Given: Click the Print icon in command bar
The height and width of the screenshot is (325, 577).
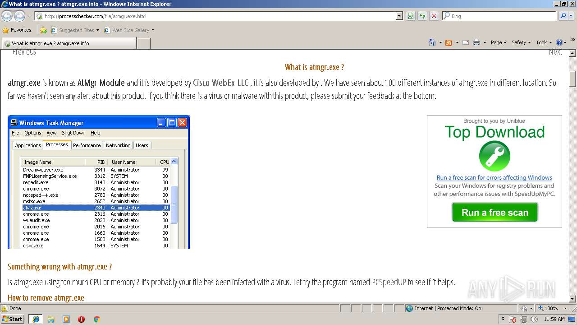Looking at the screenshot, I should coord(476,42).
